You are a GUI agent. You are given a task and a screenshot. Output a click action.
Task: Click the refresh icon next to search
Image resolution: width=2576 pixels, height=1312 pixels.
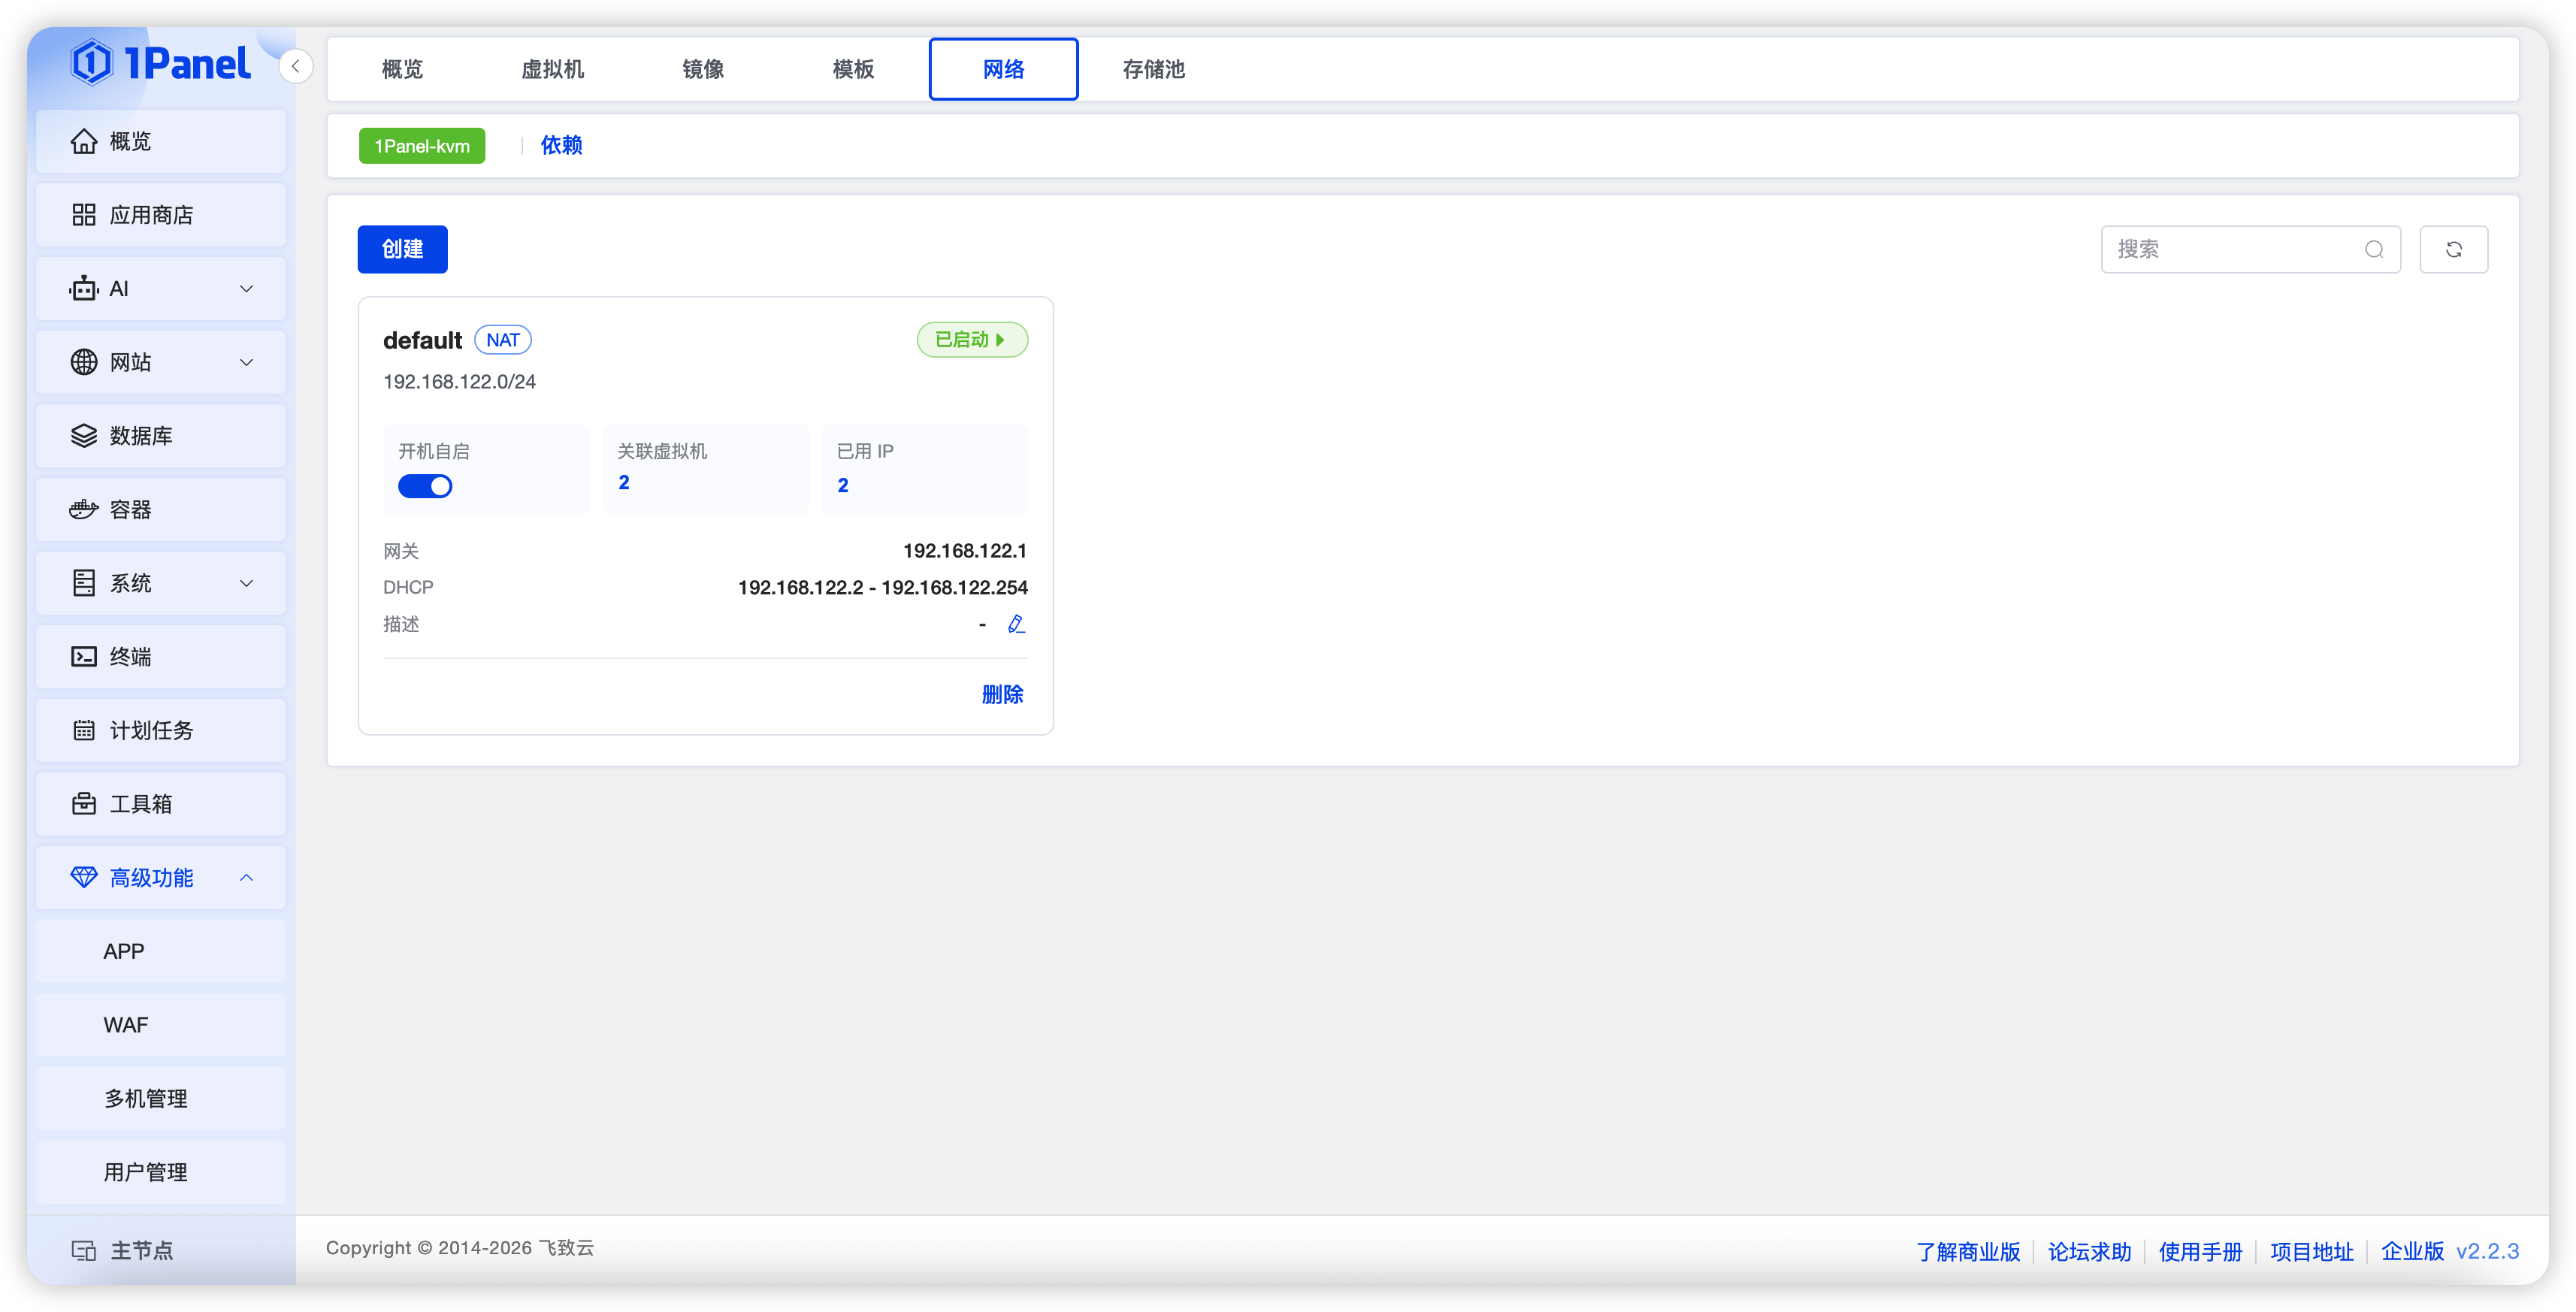point(2453,249)
